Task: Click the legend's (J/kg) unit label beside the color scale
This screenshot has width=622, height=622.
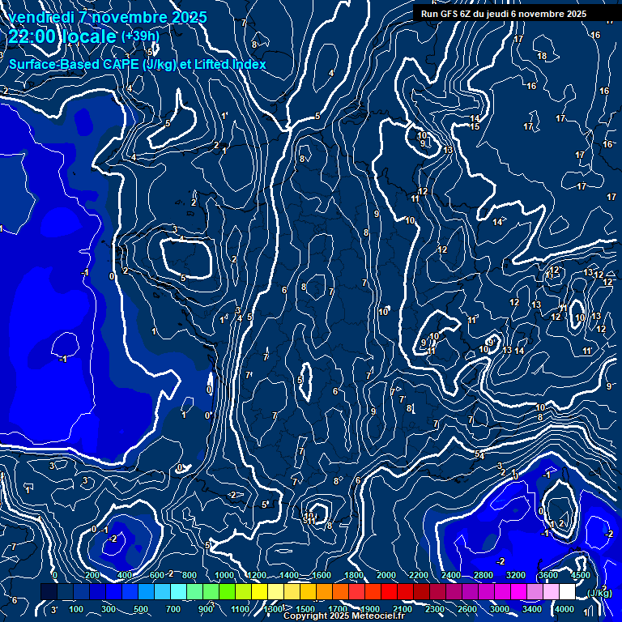Action: coord(599,593)
